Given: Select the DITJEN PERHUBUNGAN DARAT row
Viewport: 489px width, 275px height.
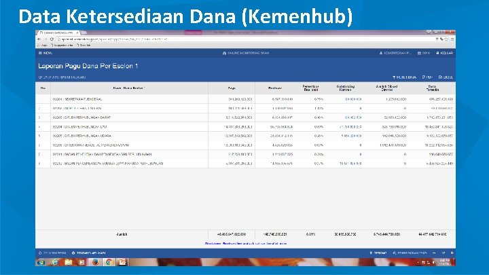Looking at the screenshot, I should (x=245, y=117).
